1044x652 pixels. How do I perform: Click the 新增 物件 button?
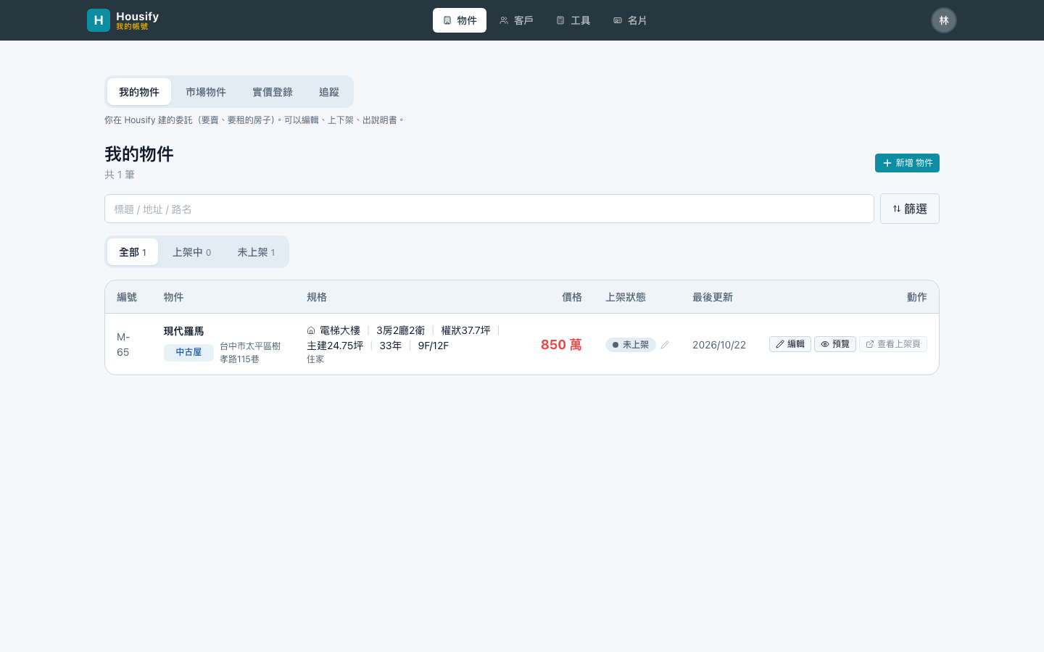pyautogui.click(x=907, y=163)
